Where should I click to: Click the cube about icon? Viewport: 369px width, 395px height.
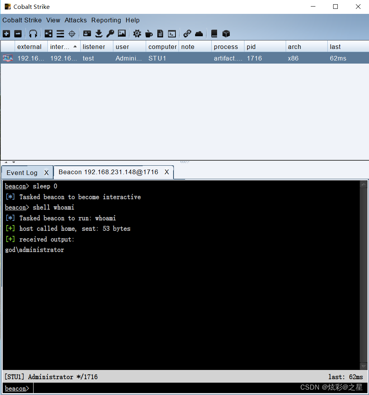226,34
